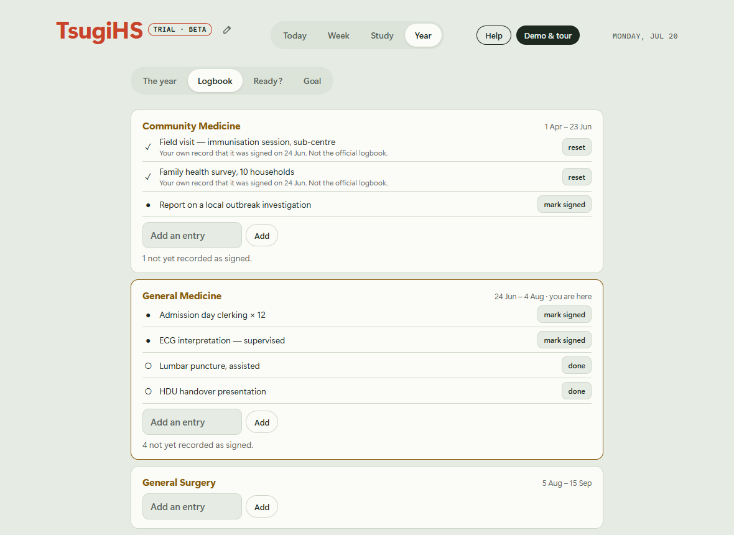Focus the General Medicine Add an entry field

coord(192,422)
